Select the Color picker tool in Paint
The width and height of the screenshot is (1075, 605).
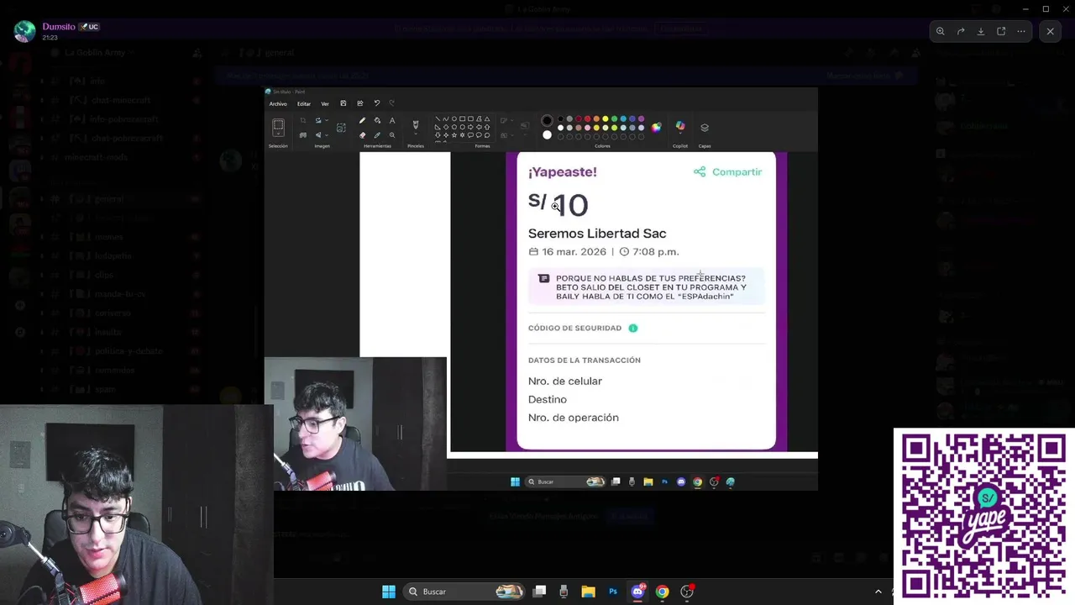[x=377, y=135]
